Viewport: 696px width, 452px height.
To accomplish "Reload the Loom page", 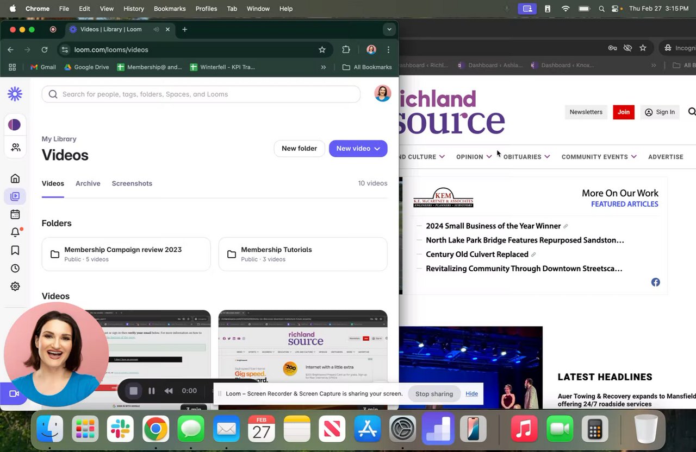I will point(45,49).
